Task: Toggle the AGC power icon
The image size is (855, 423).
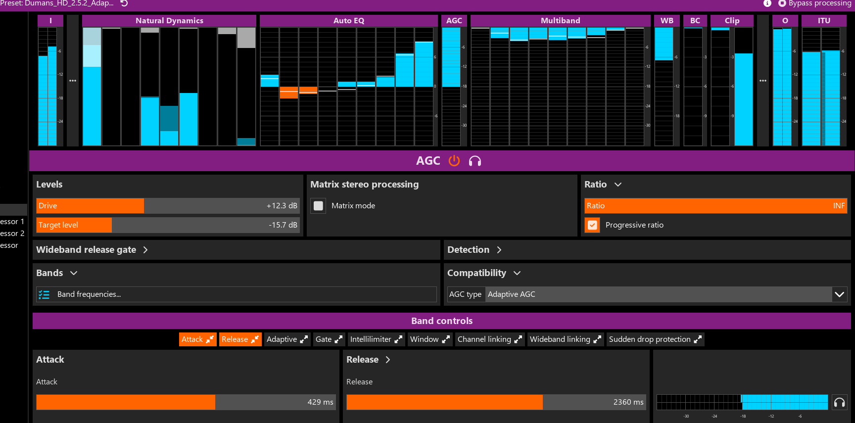Action: click(454, 161)
